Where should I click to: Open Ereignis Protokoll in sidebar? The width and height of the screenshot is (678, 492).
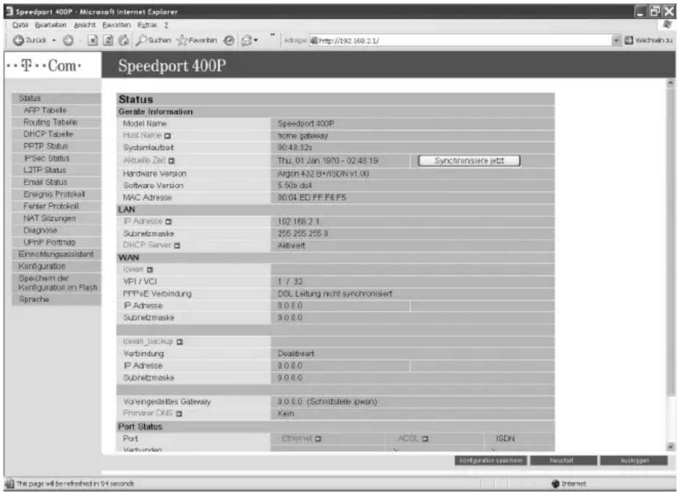click(56, 194)
